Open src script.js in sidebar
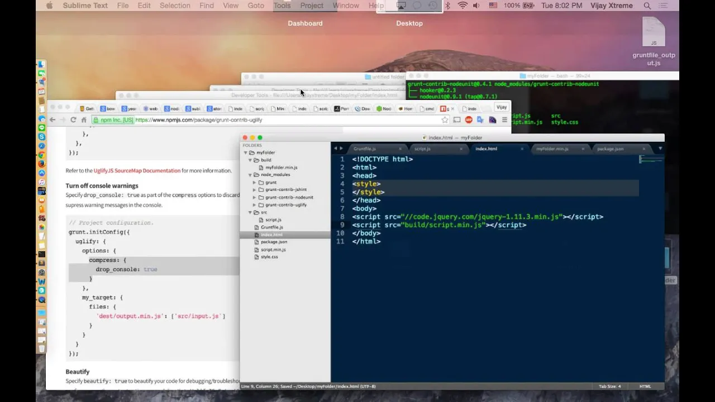Viewport: 715px width, 402px height. 273,220
